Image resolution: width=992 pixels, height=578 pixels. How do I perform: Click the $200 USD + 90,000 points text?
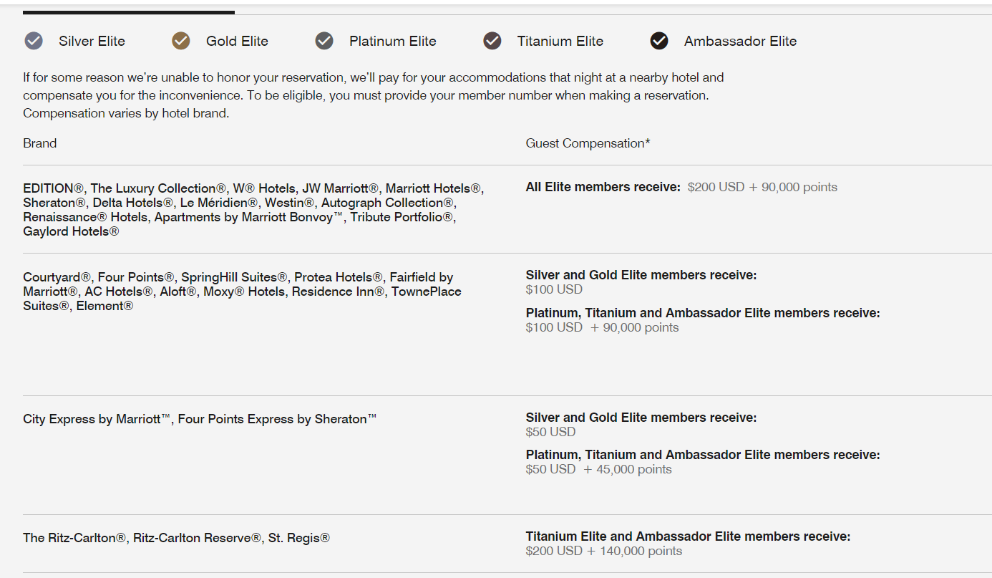click(762, 187)
